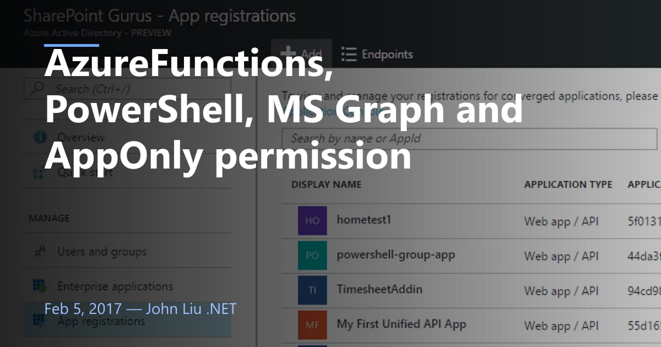661x347 pixels.
Task: Click the article title AzureFunctions, PowerShell, MS Graph
Action: [x=283, y=110]
